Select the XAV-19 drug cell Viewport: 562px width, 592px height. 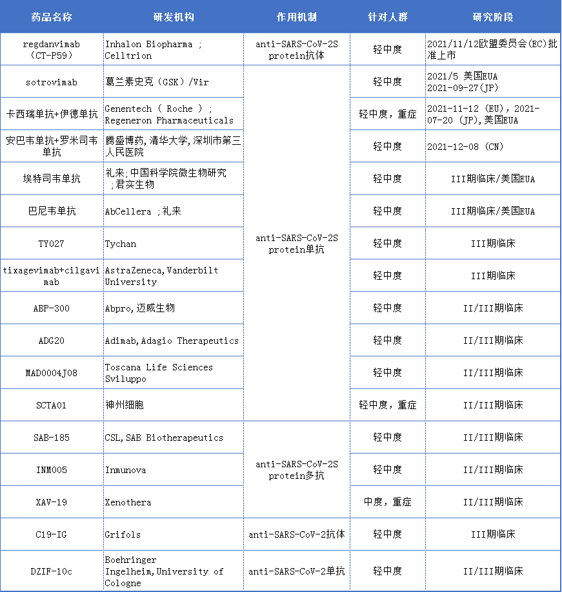click(x=52, y=502)
